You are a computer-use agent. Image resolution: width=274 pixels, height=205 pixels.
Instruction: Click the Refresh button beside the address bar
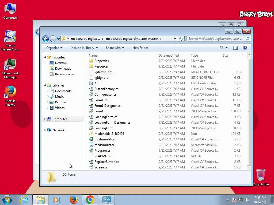pyautogui.click(x=181, y=39)
